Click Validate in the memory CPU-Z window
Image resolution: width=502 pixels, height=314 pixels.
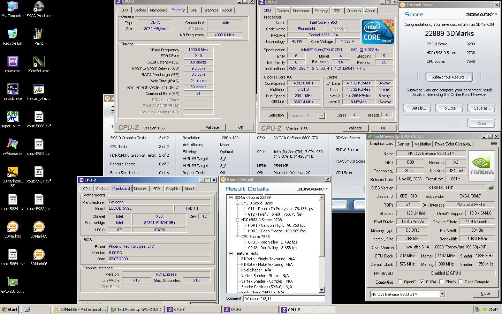click(212, 127)
